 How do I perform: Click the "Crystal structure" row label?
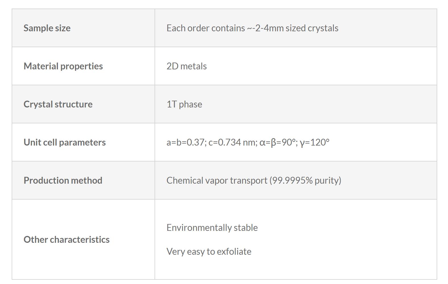[58, 104]
